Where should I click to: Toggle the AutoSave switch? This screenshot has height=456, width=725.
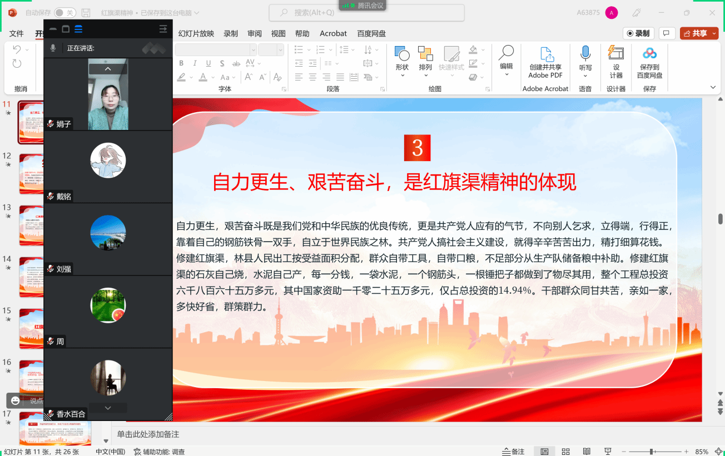pyautogui.click(x=65, y=13)
